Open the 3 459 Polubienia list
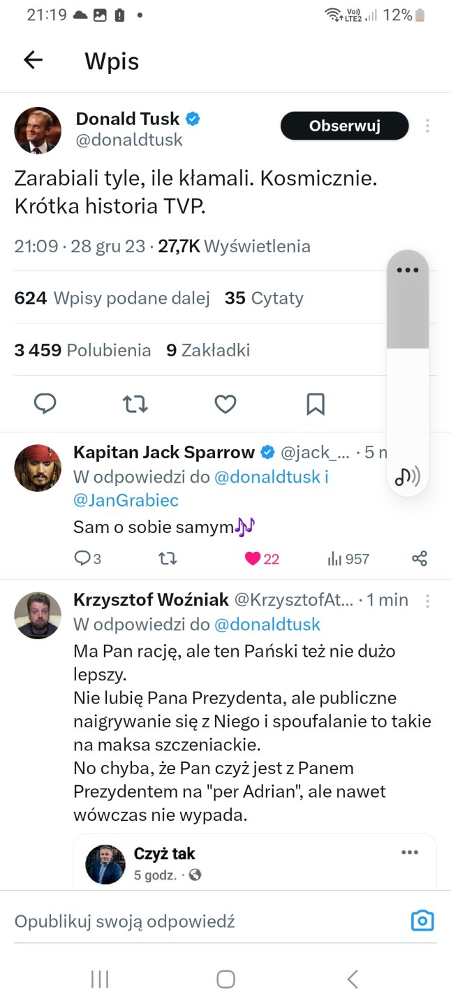 click(82, 350)
